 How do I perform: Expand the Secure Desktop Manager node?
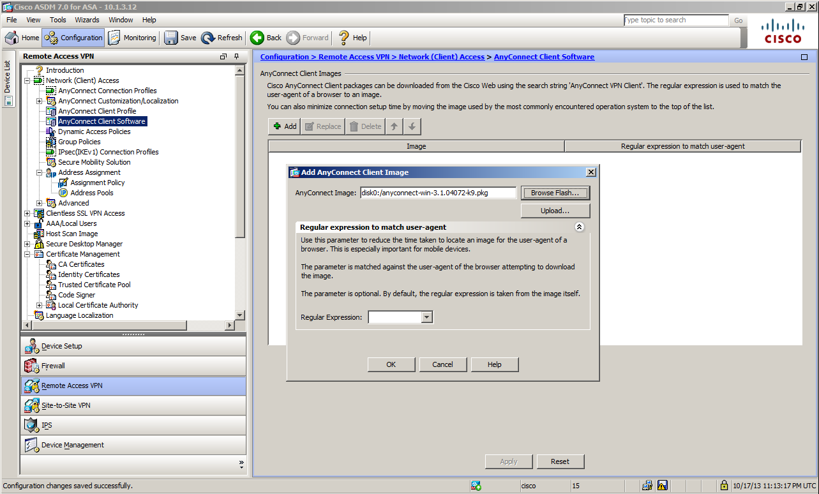[x=27, y=244]
